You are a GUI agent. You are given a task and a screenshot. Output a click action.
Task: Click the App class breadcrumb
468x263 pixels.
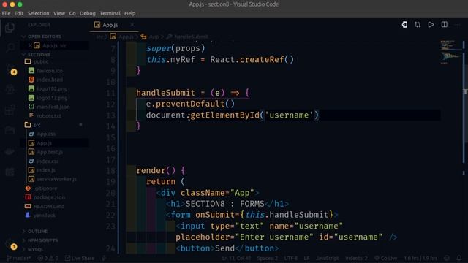coord(150,37)
